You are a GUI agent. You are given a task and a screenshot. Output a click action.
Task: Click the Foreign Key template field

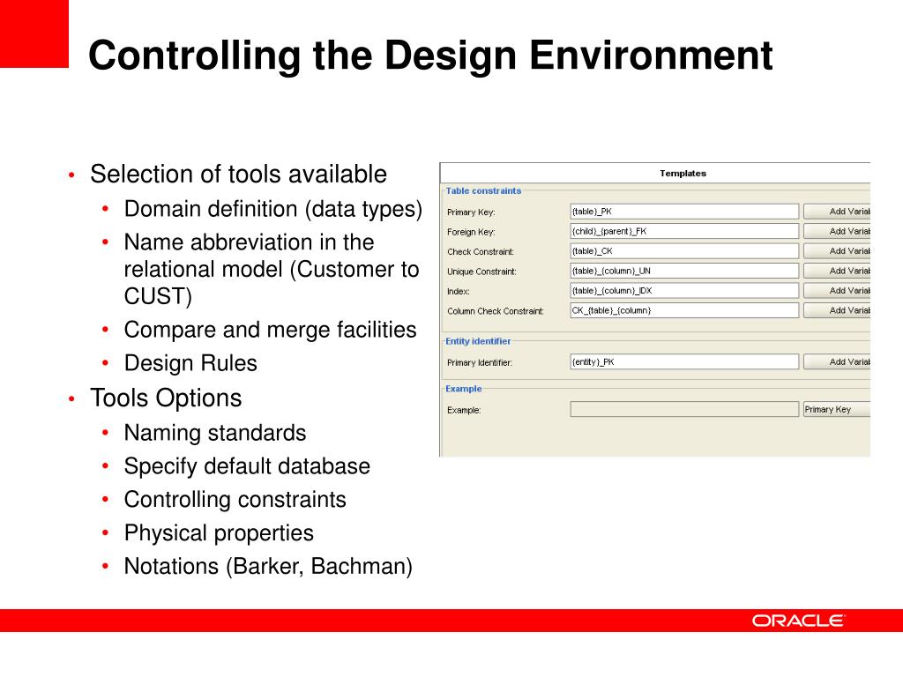click(x=684, y=231)
